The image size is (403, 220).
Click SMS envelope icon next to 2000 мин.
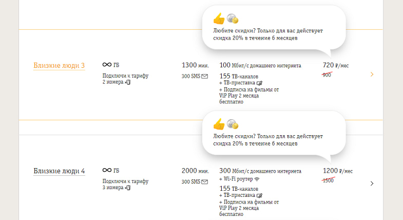click(x=205, y=182)
